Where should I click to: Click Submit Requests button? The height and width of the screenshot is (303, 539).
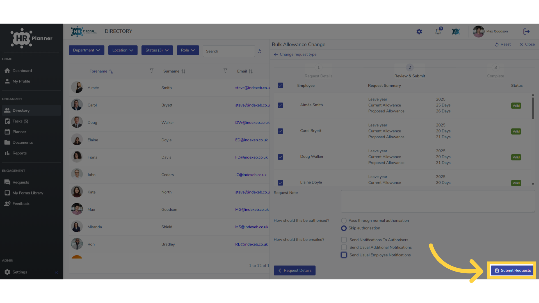click(512, 270)
